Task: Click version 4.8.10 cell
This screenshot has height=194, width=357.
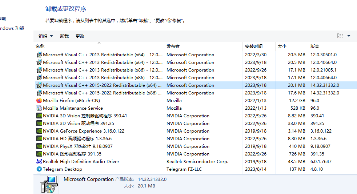Action: tap(317, 169)
